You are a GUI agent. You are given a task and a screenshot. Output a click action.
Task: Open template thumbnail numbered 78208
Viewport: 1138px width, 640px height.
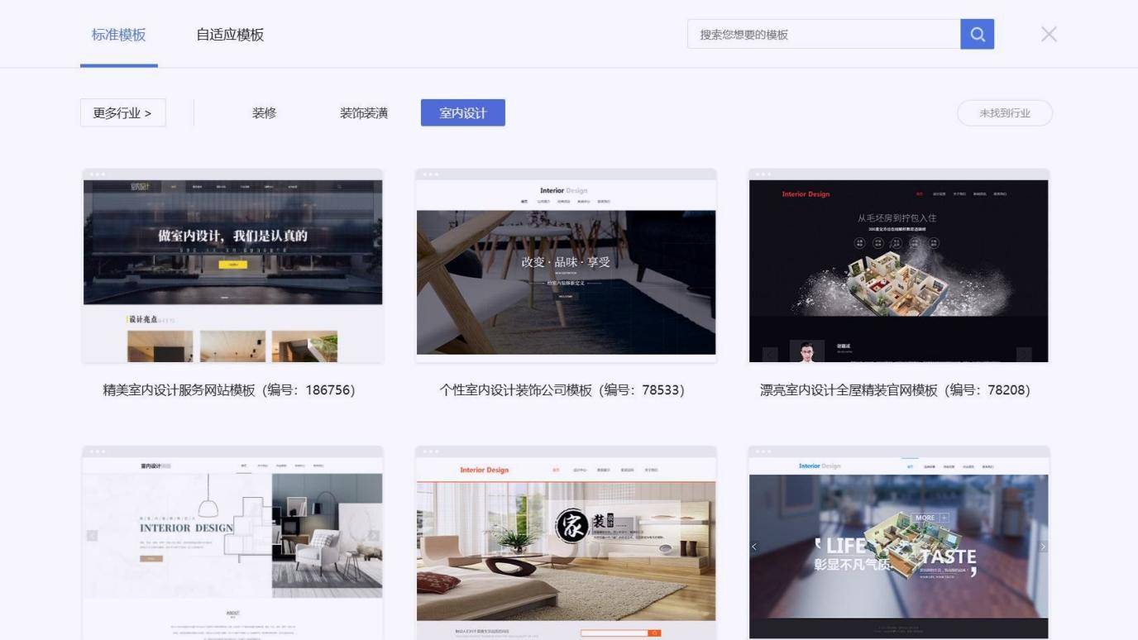point(898,266)
